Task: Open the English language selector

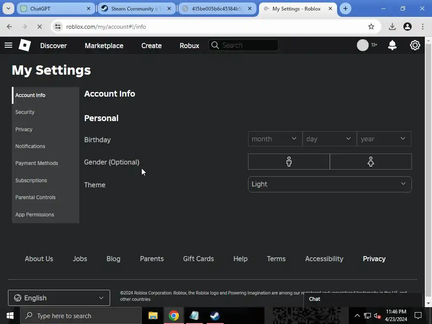Action: [59, 298]
